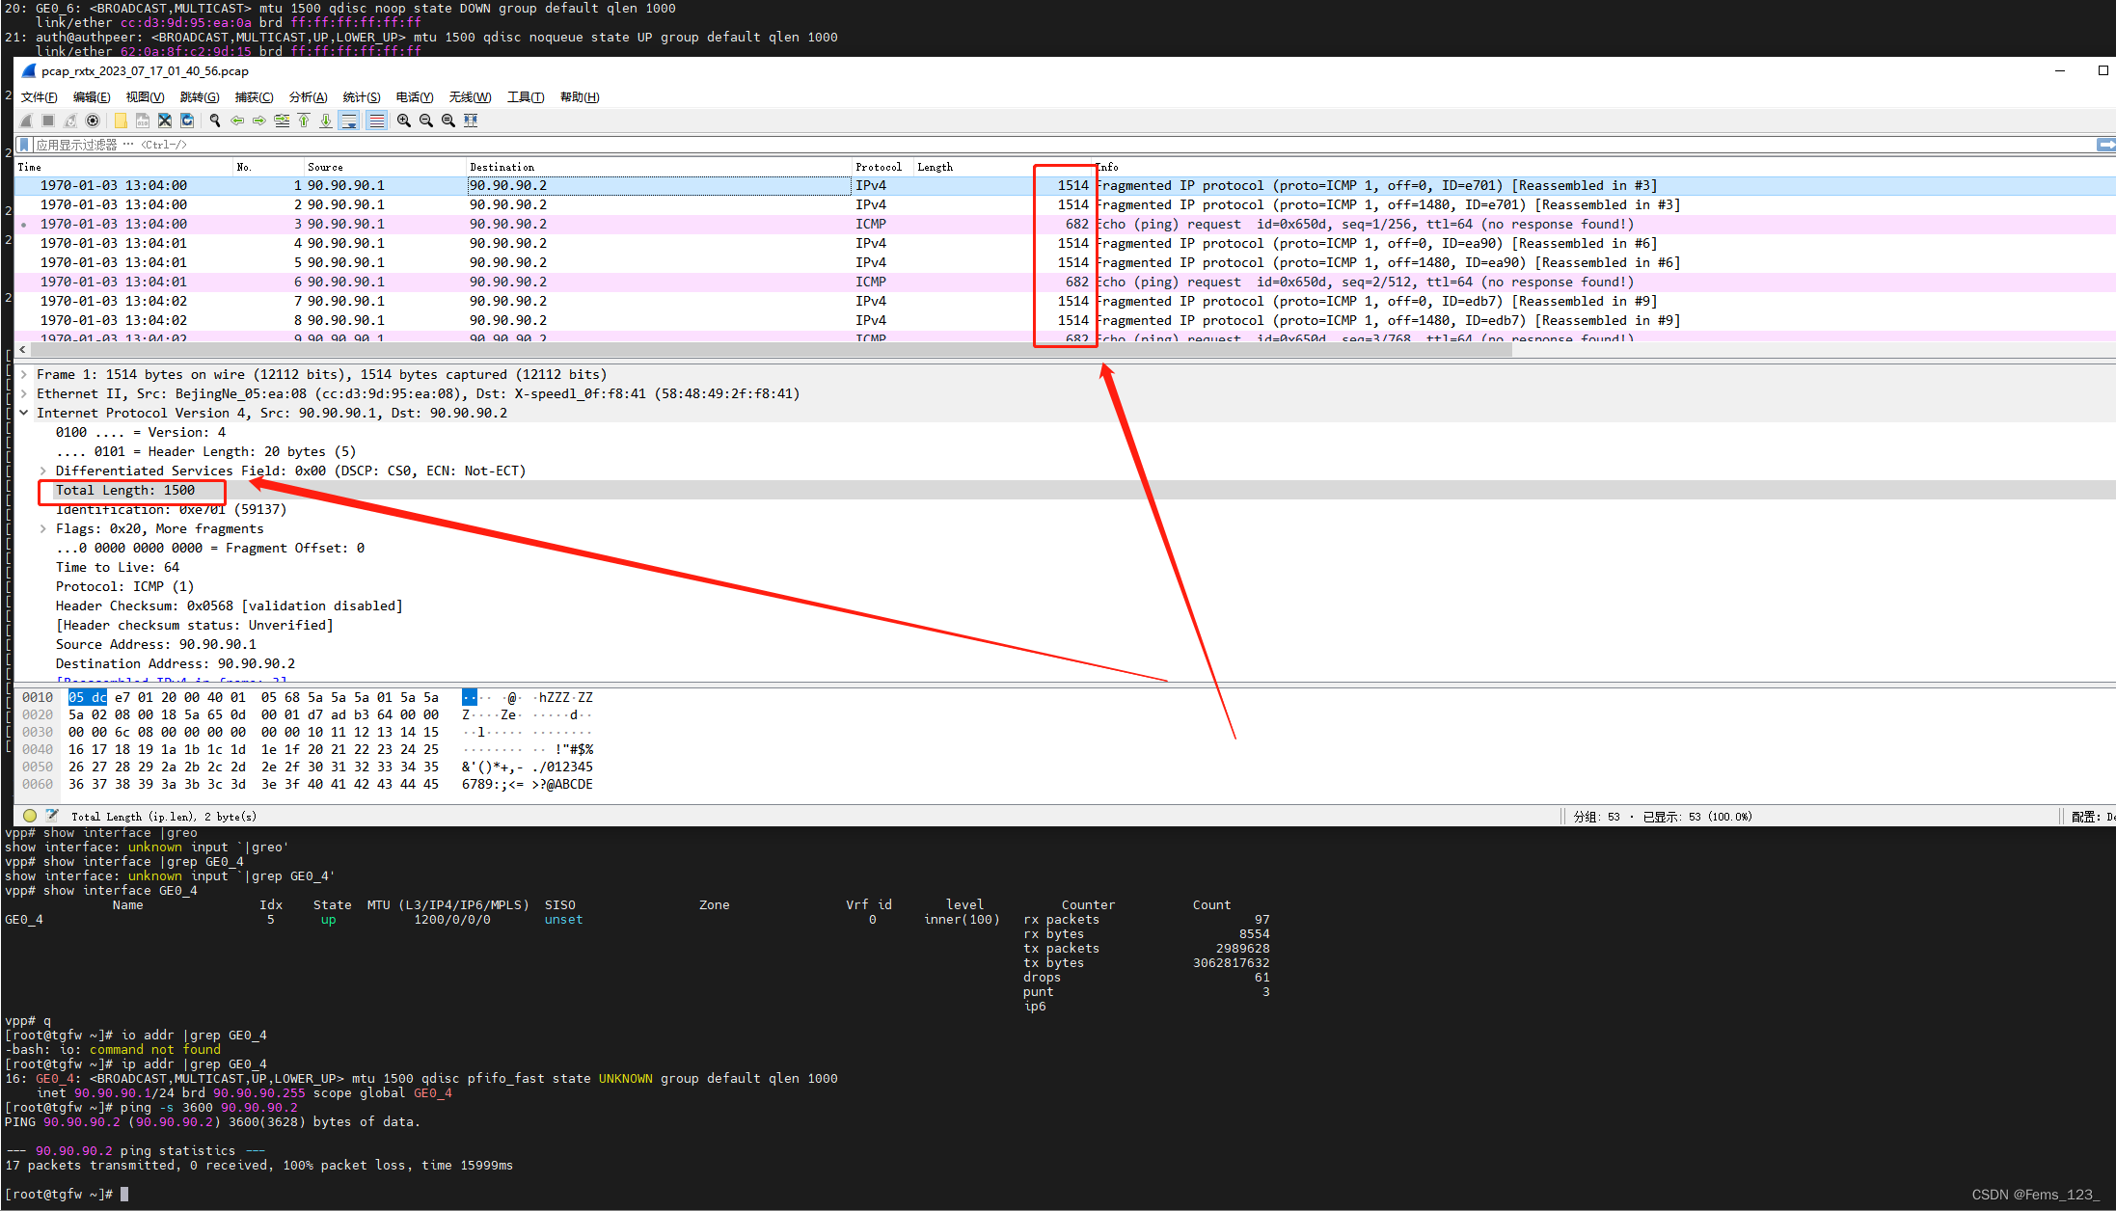This screenshot has width=2116, height=1211.
Task: Click the find packet magnifier icon
Action: (215, 121)
